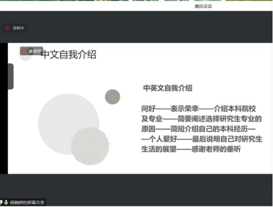The height and width of the screenshot is (207, 273).
Task: Click the line 简要阐述选择研究生专业的
Action: pos(220,119)
